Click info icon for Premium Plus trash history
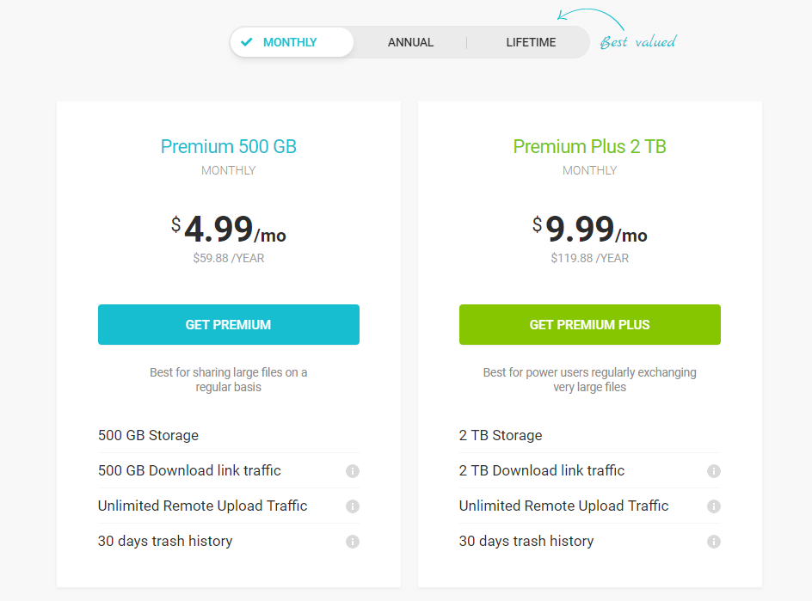The image size is (812, 601). coord(714,542)
